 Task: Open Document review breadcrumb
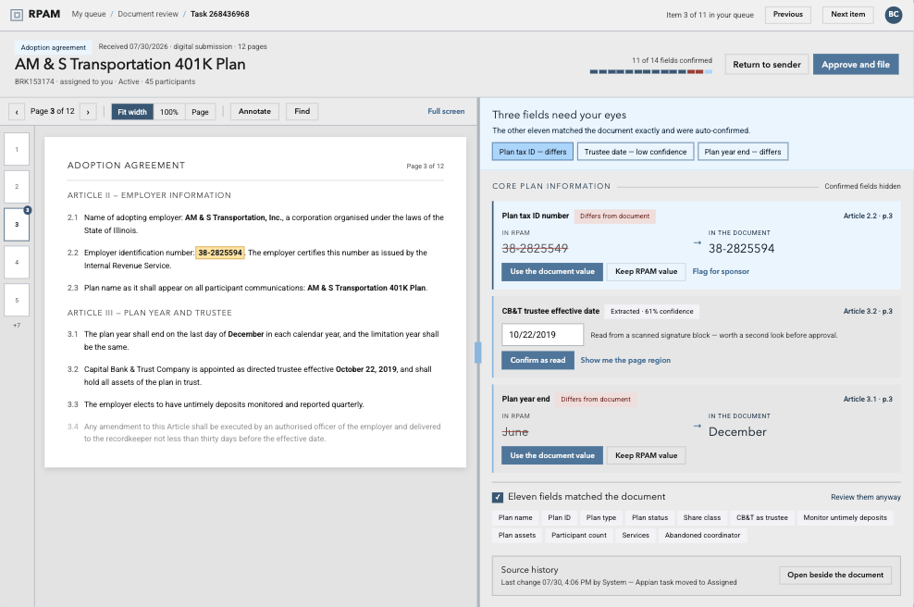click(x=148, y=14)
